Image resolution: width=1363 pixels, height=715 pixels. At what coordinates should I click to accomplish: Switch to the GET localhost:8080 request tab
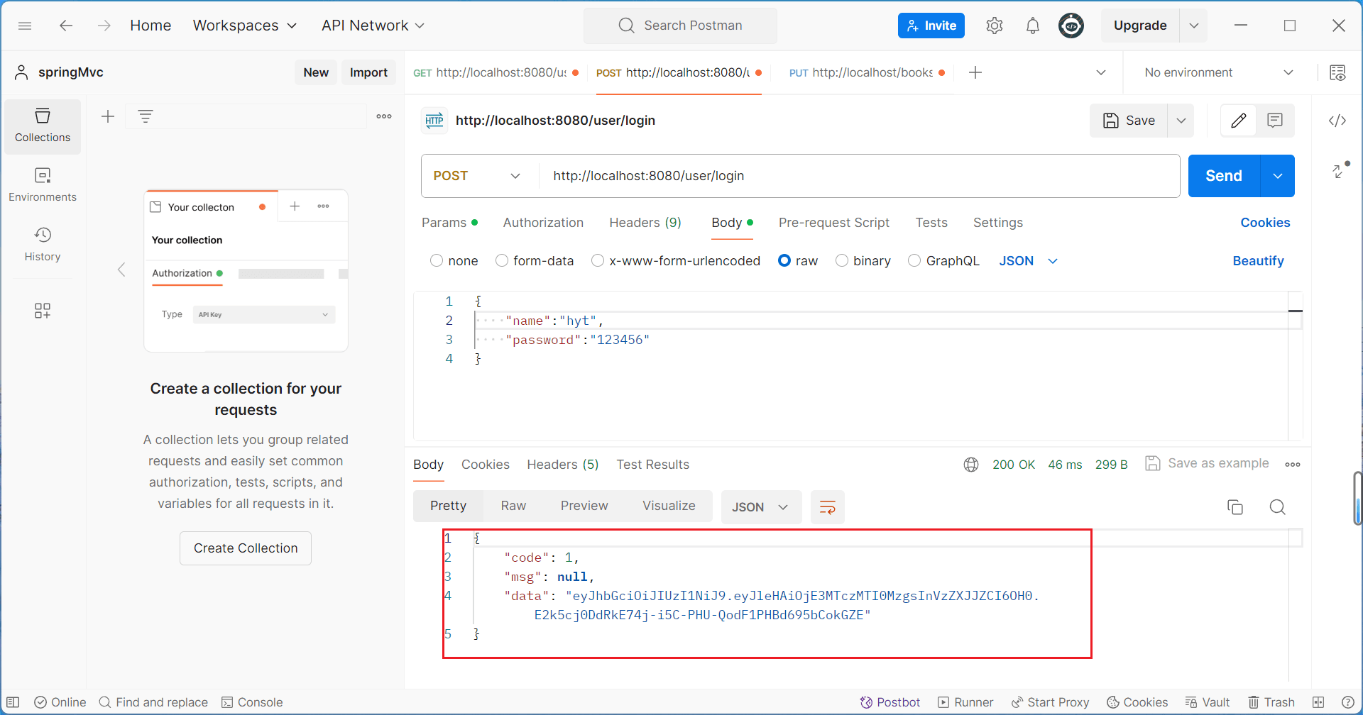click(496, 72)
